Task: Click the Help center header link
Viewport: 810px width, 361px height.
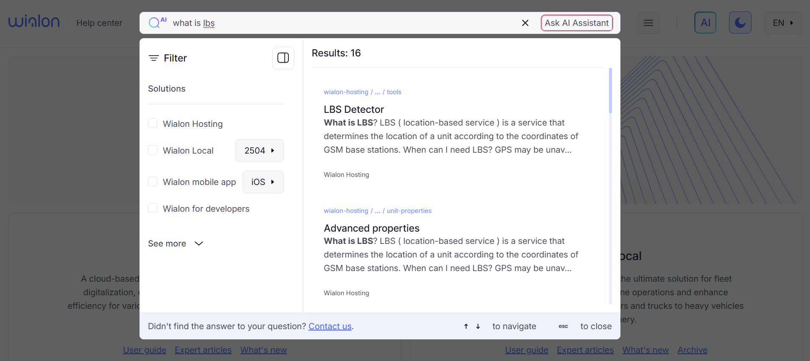Action: pyautogui.click(x=99, y=23)
